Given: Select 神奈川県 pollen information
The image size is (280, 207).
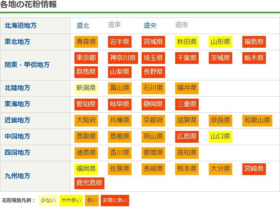Looking at the screenshot, I should 123,58.
